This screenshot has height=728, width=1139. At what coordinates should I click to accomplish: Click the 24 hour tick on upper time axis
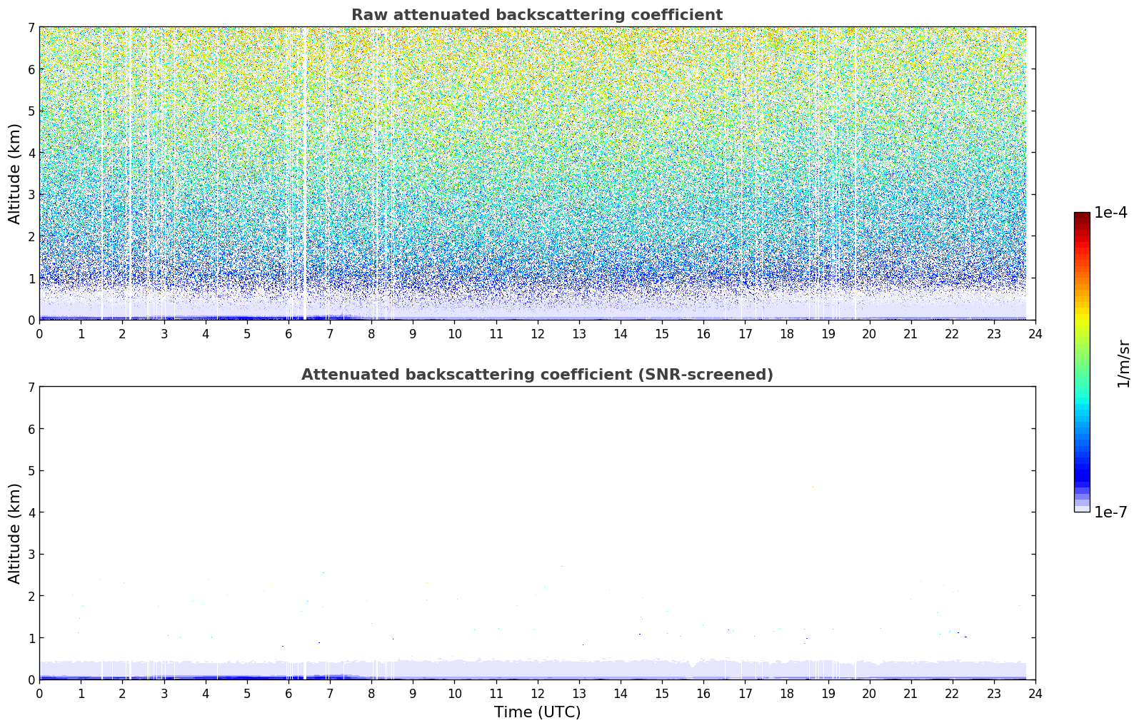coord(1035,333)
